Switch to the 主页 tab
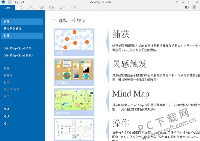Viewport: 200px width, 141px height. [20, 8]
